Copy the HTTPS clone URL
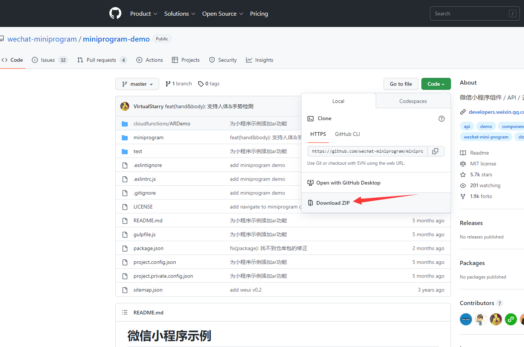 click(x=436, y=151)
